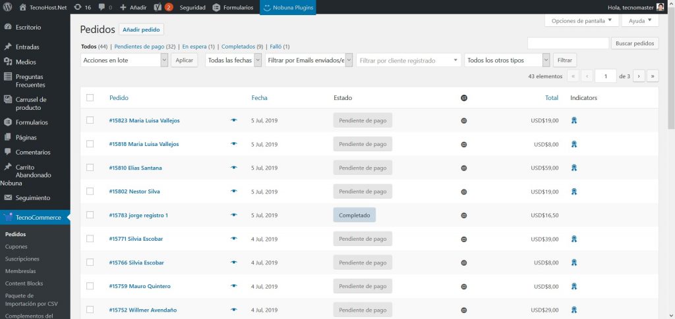Go to the next page of orders
This screenshot has width=675, height=319.
point(638,76)
